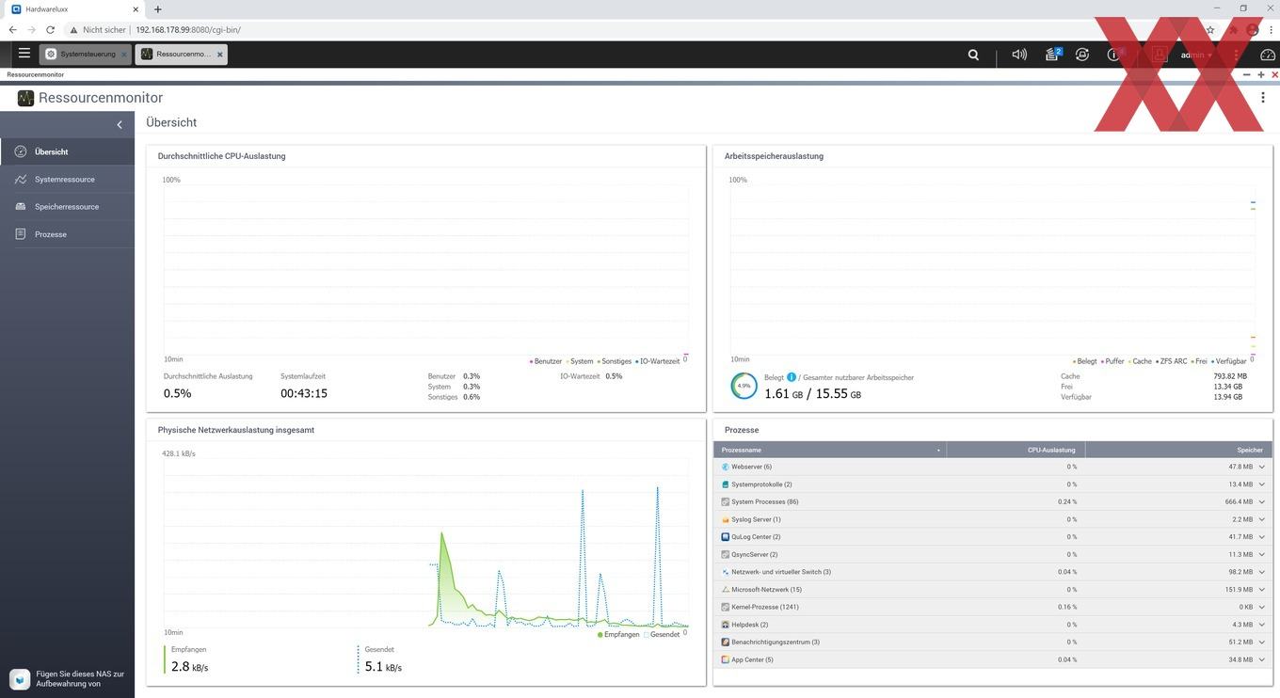Expand the Webserver (6) process row
1280x698 pixels.
(1262, 467)
